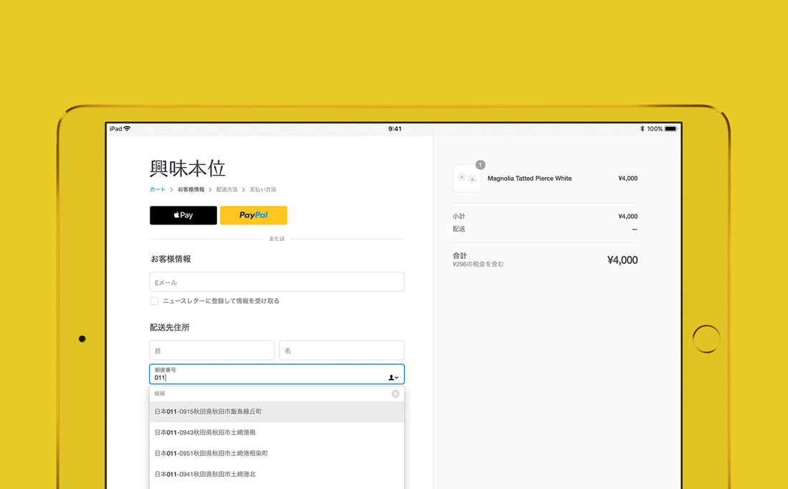Tap the Wi-Fi icon in status bar
The width and height of the screenshot is (788, 489).
click(127, 129)
